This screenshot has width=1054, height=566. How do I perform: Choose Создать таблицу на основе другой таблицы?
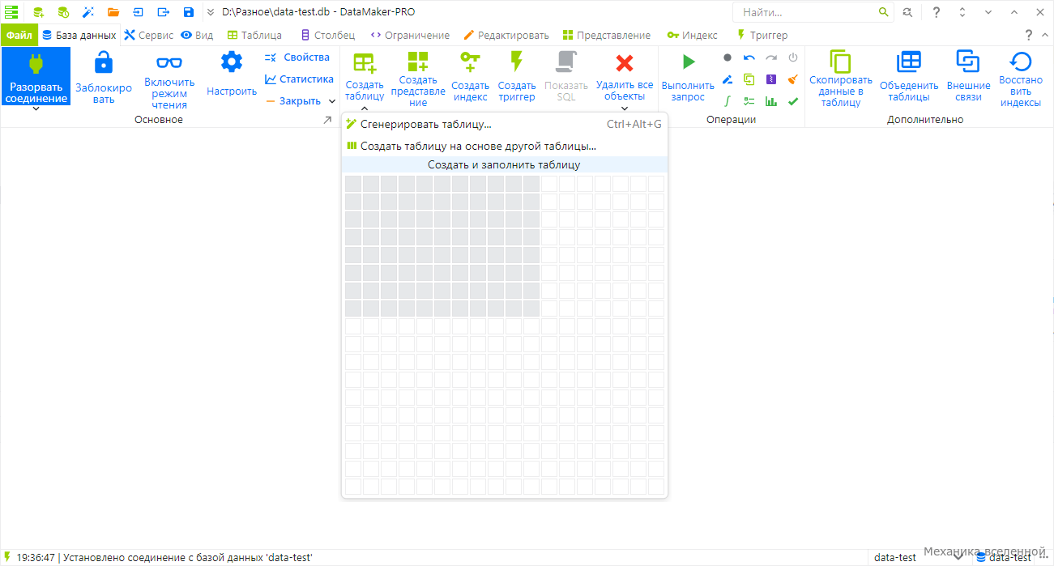tap(504, 147)
